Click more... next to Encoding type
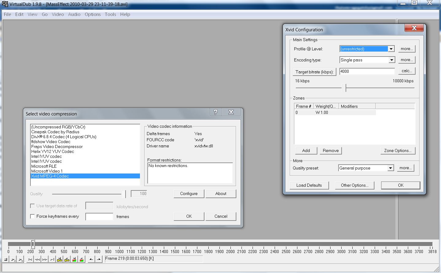The height and width of the screenshot is (273, 441). click(x=407, y=60)
